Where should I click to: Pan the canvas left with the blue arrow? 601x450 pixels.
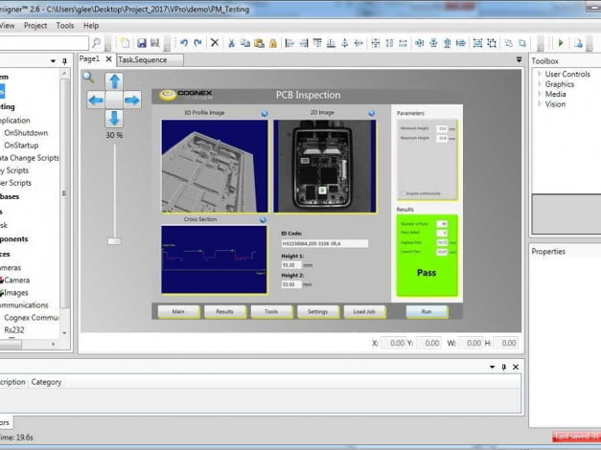96,101
